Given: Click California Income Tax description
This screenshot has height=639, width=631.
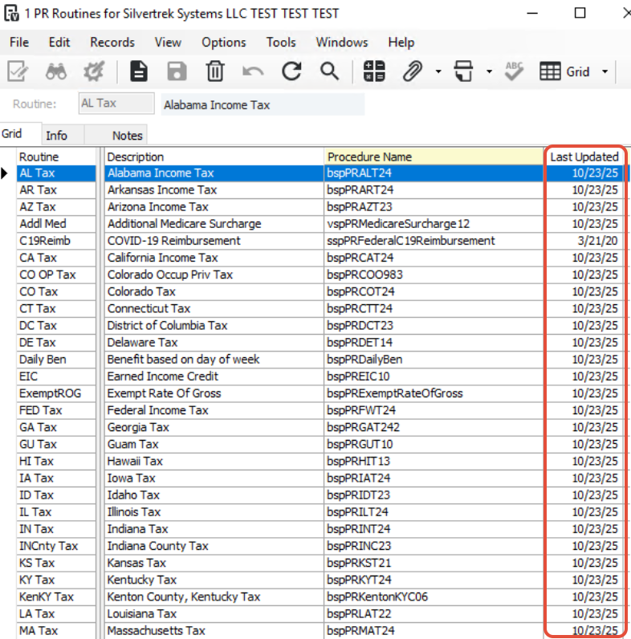Looking at the screenshot, I should point(214,258).
